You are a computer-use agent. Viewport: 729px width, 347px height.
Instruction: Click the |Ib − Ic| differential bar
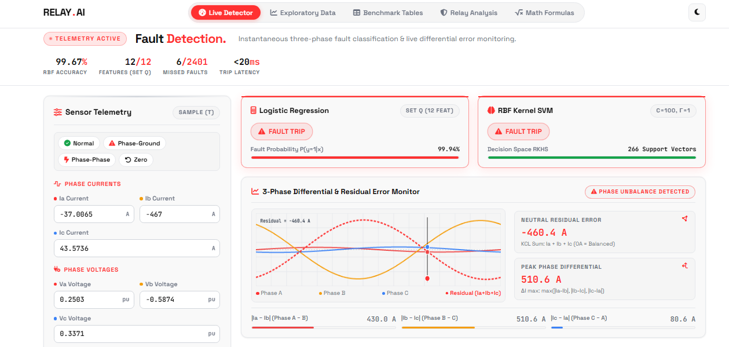pyautogui.click(x=474, y=327)
